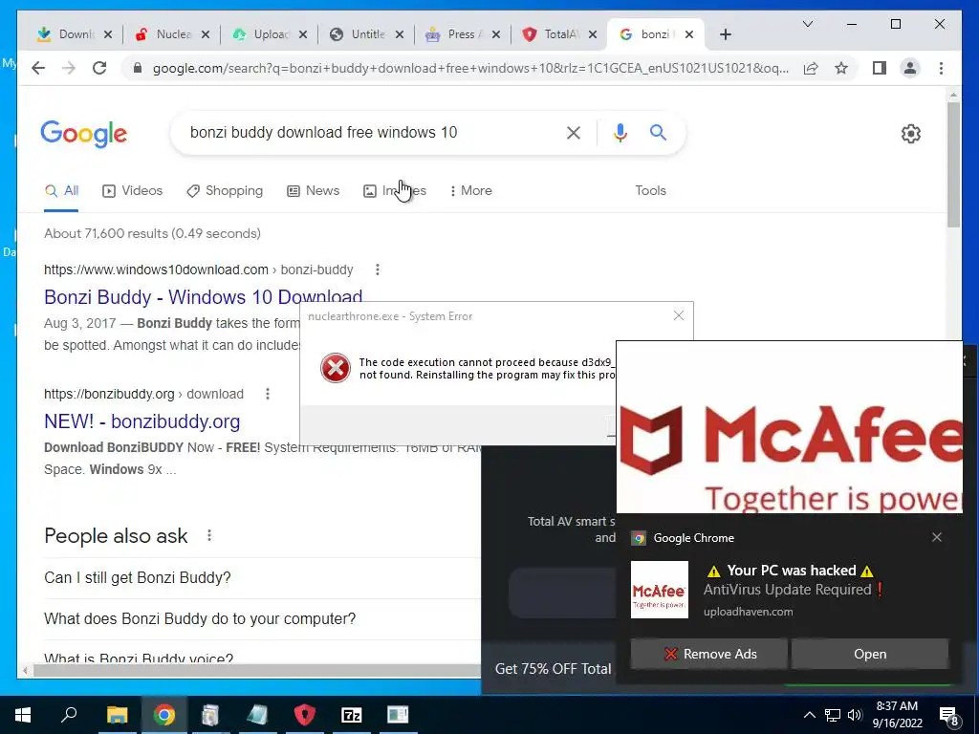979x734 pixels.
Task: Open Windows Start menu
Action: tap(23, 715)
